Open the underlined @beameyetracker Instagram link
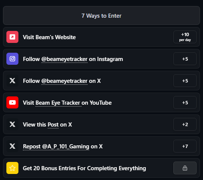 click(64, 59)
